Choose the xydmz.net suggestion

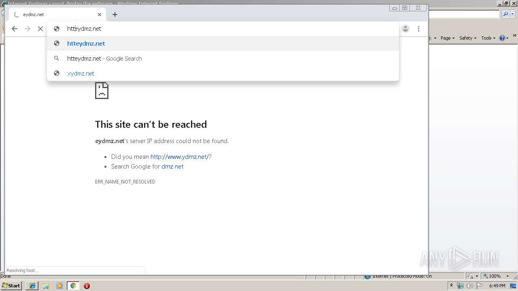223,74
